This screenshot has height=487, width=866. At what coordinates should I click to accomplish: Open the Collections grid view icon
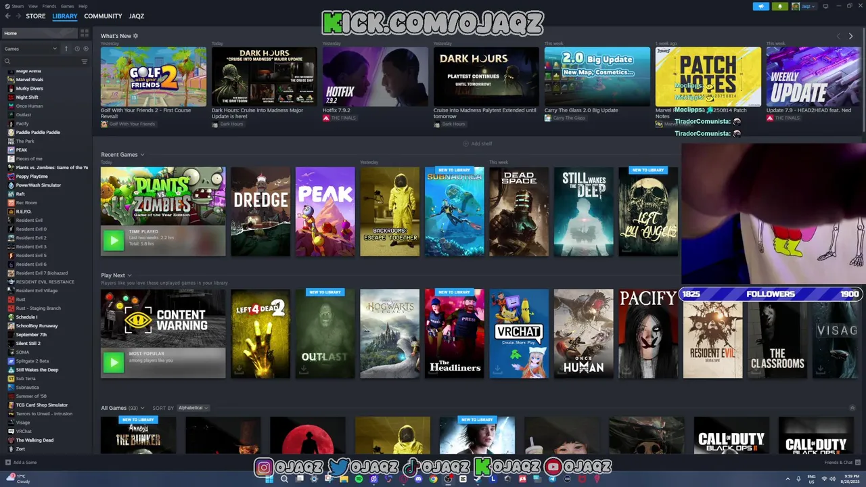point(85,33)
